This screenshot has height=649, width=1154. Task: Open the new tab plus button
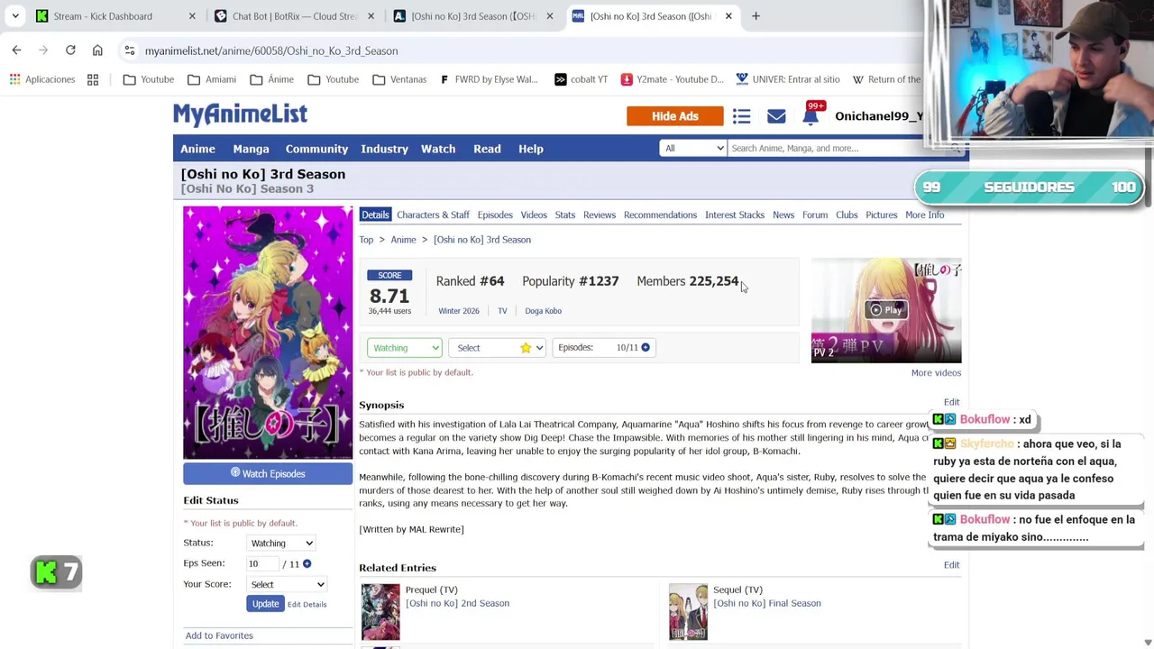pos(756,16)
